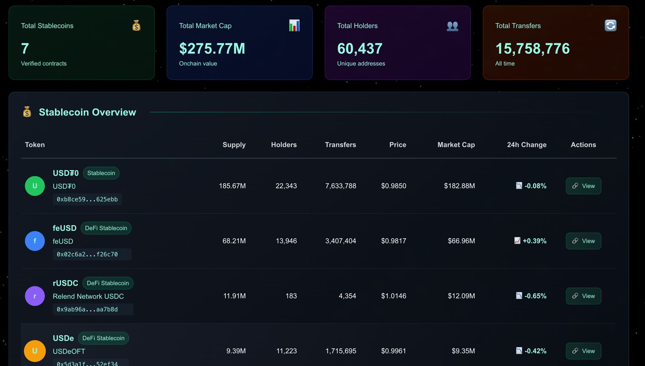645x366 pixels.
Task: Click the feUSD market cap $66.96M
Action: point(461,241)
